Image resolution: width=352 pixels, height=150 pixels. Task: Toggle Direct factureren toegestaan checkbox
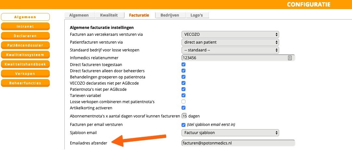(183, 65)
